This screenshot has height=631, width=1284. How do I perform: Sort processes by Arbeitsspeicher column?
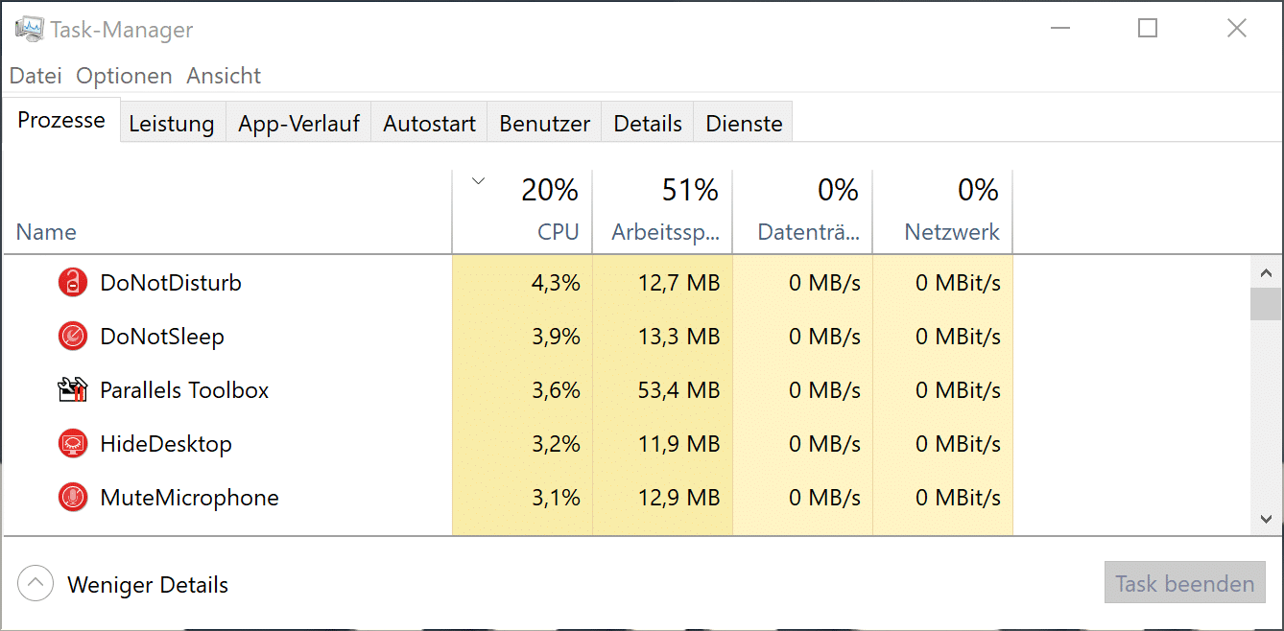(x=663, y=232)
